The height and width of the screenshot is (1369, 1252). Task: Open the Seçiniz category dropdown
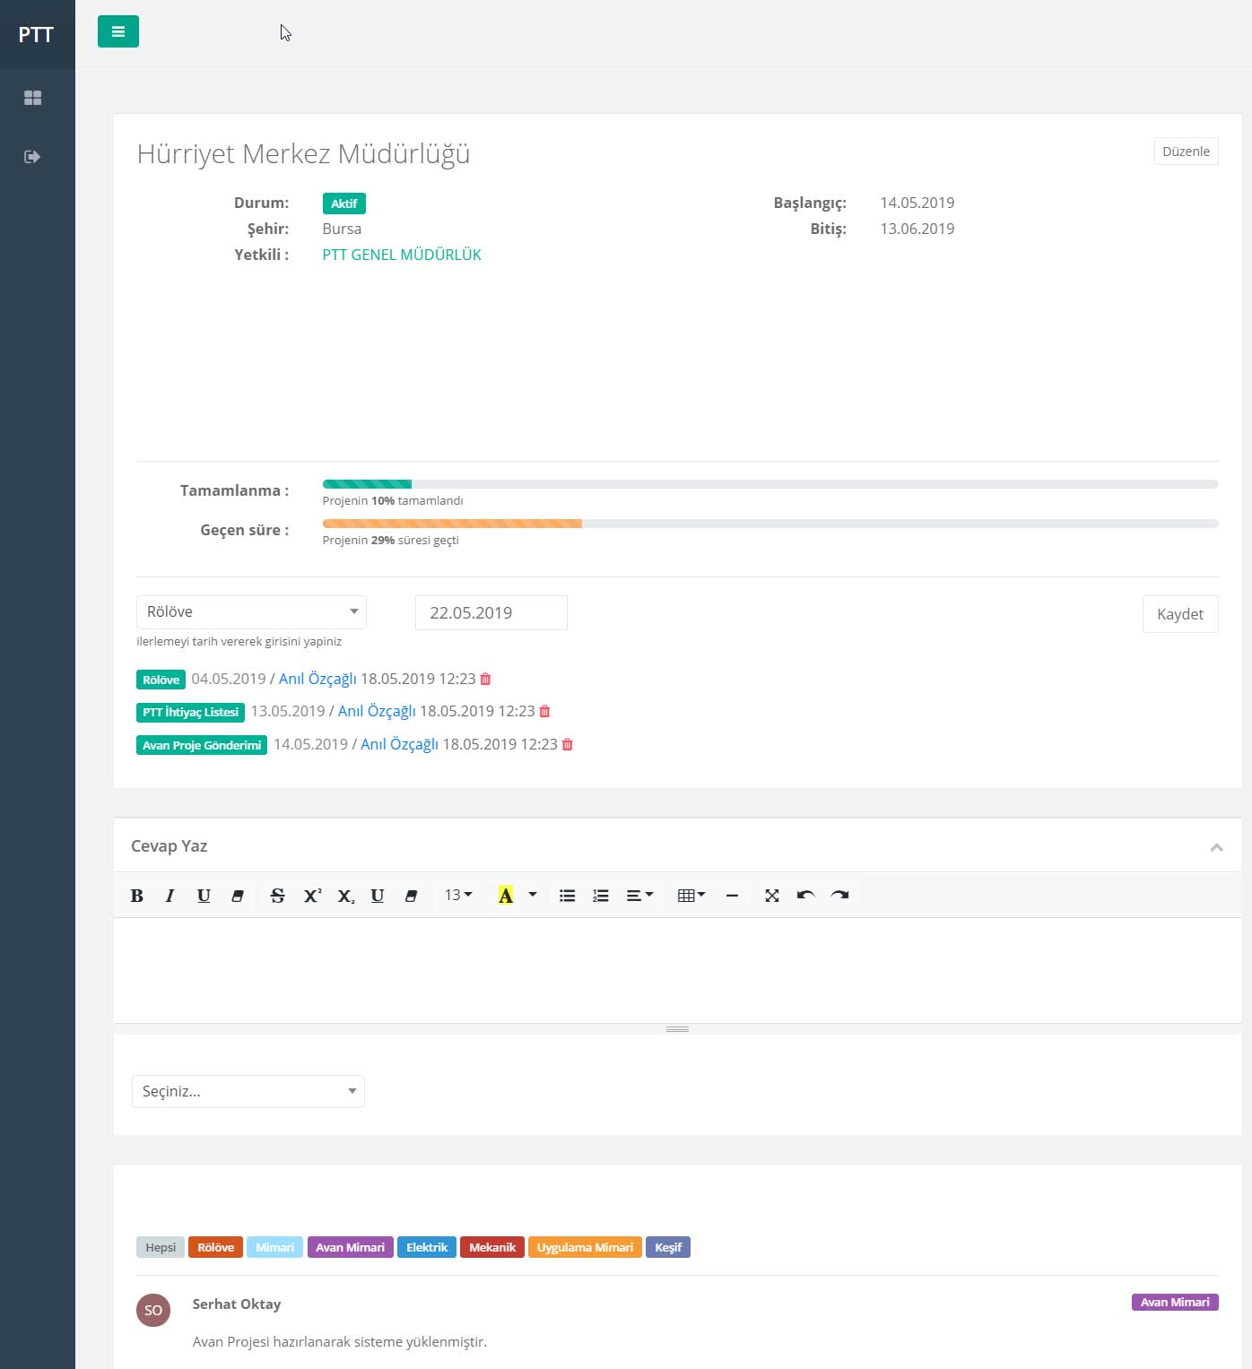point(248,1091)
